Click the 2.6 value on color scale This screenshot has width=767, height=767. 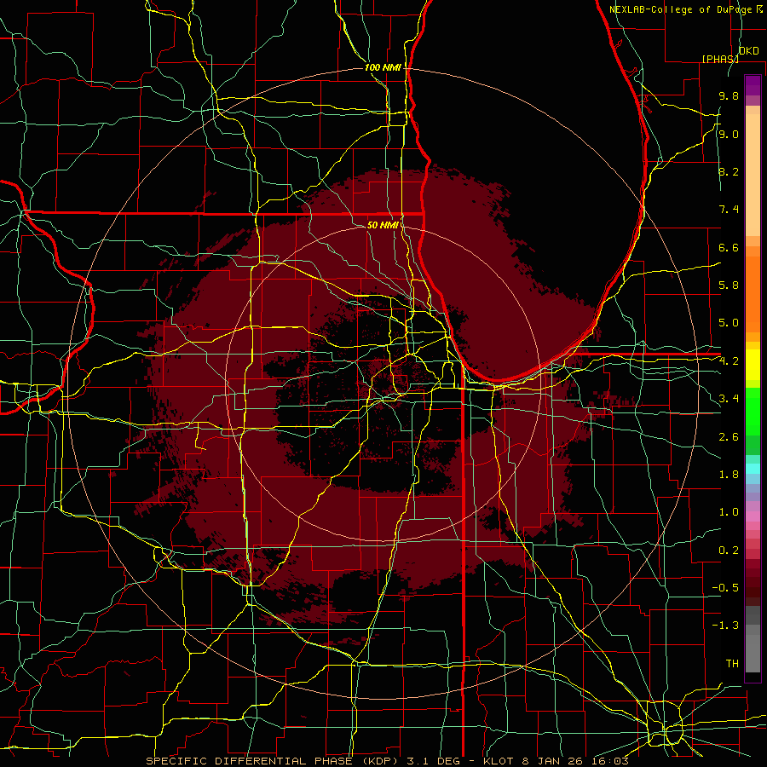tap(729, 436)
